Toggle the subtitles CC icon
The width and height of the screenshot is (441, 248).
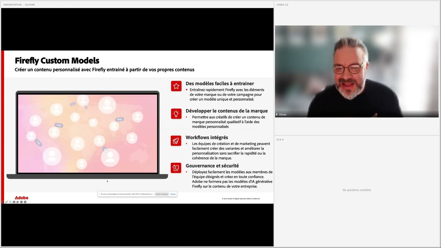(x=14, y=202)
